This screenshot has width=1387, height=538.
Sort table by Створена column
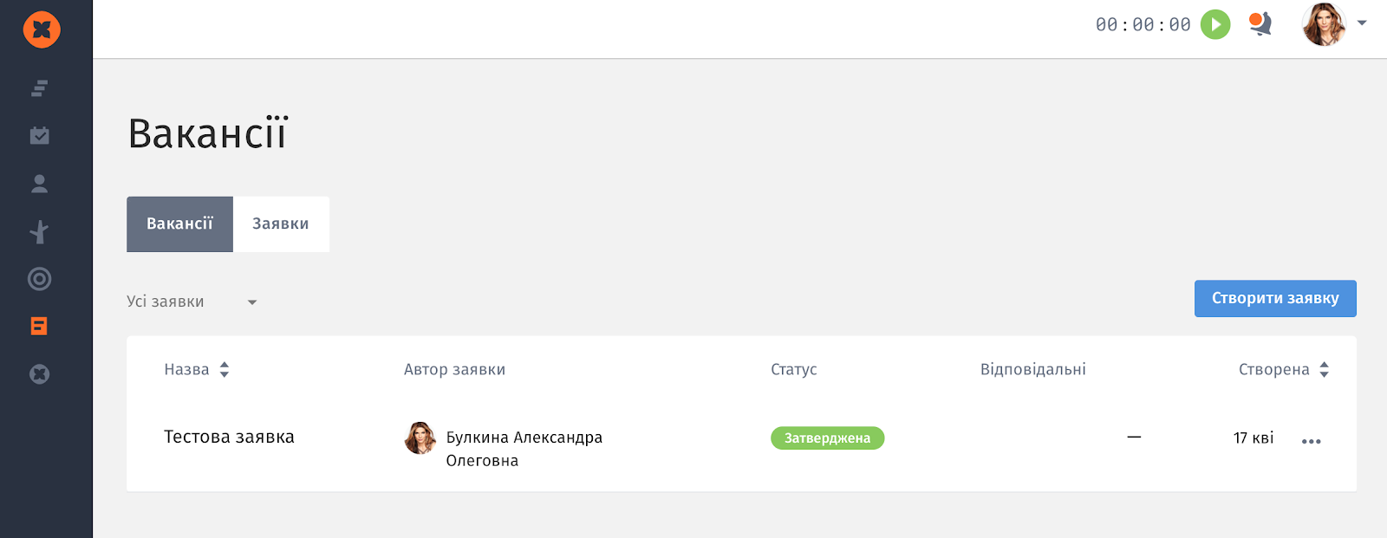(x=1284, y=370)
